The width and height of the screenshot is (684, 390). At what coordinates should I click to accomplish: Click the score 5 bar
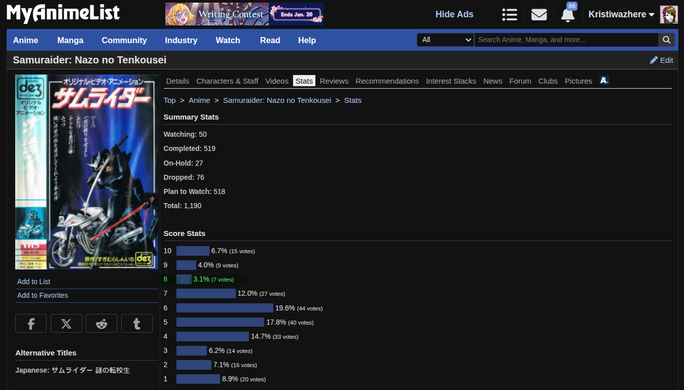(x=220, y=322)
